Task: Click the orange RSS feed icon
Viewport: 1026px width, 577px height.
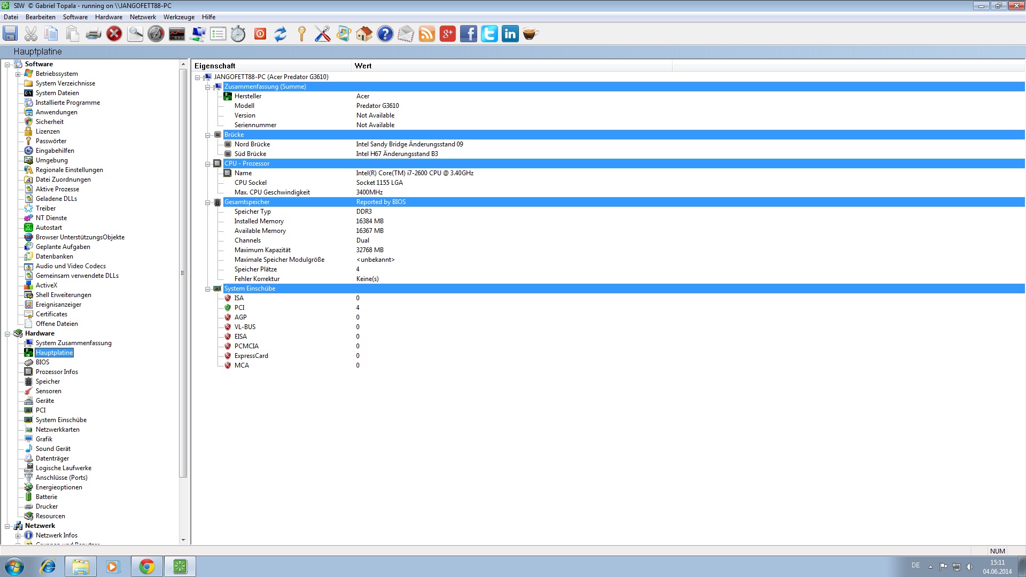Action: point(426,34)
